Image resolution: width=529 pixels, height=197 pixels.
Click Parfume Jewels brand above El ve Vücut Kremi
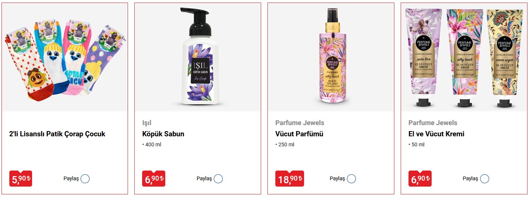point(433,123)
